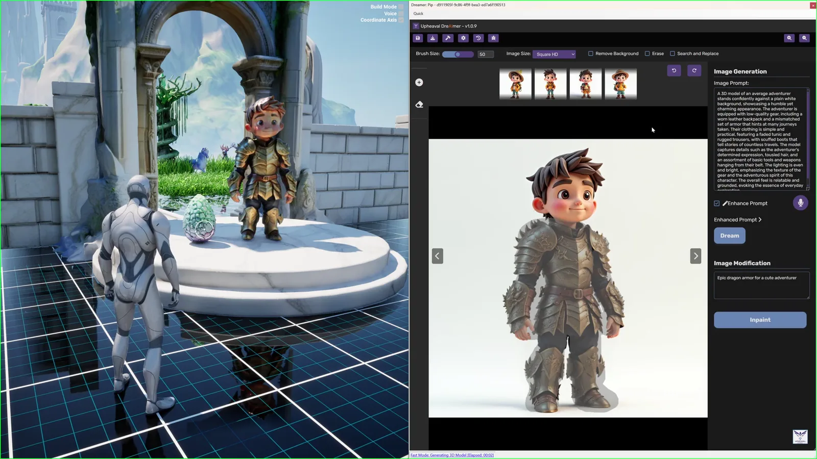Open the Image Size Square HD dropdown
This screenshot has width=817, height=459.
pos(554,54)
